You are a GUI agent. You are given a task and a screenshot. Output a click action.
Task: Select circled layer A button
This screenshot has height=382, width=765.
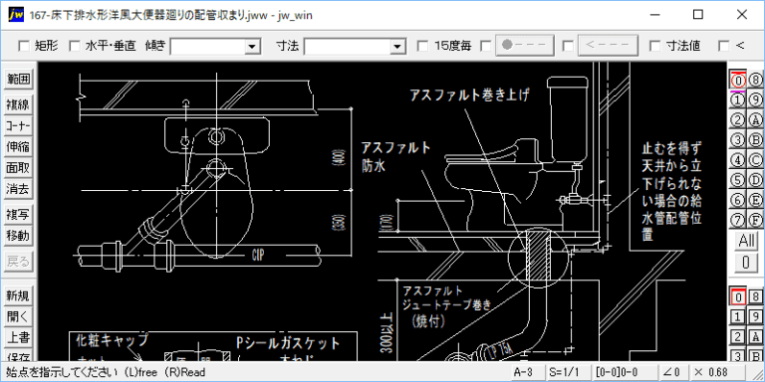(x=755, y=119)
